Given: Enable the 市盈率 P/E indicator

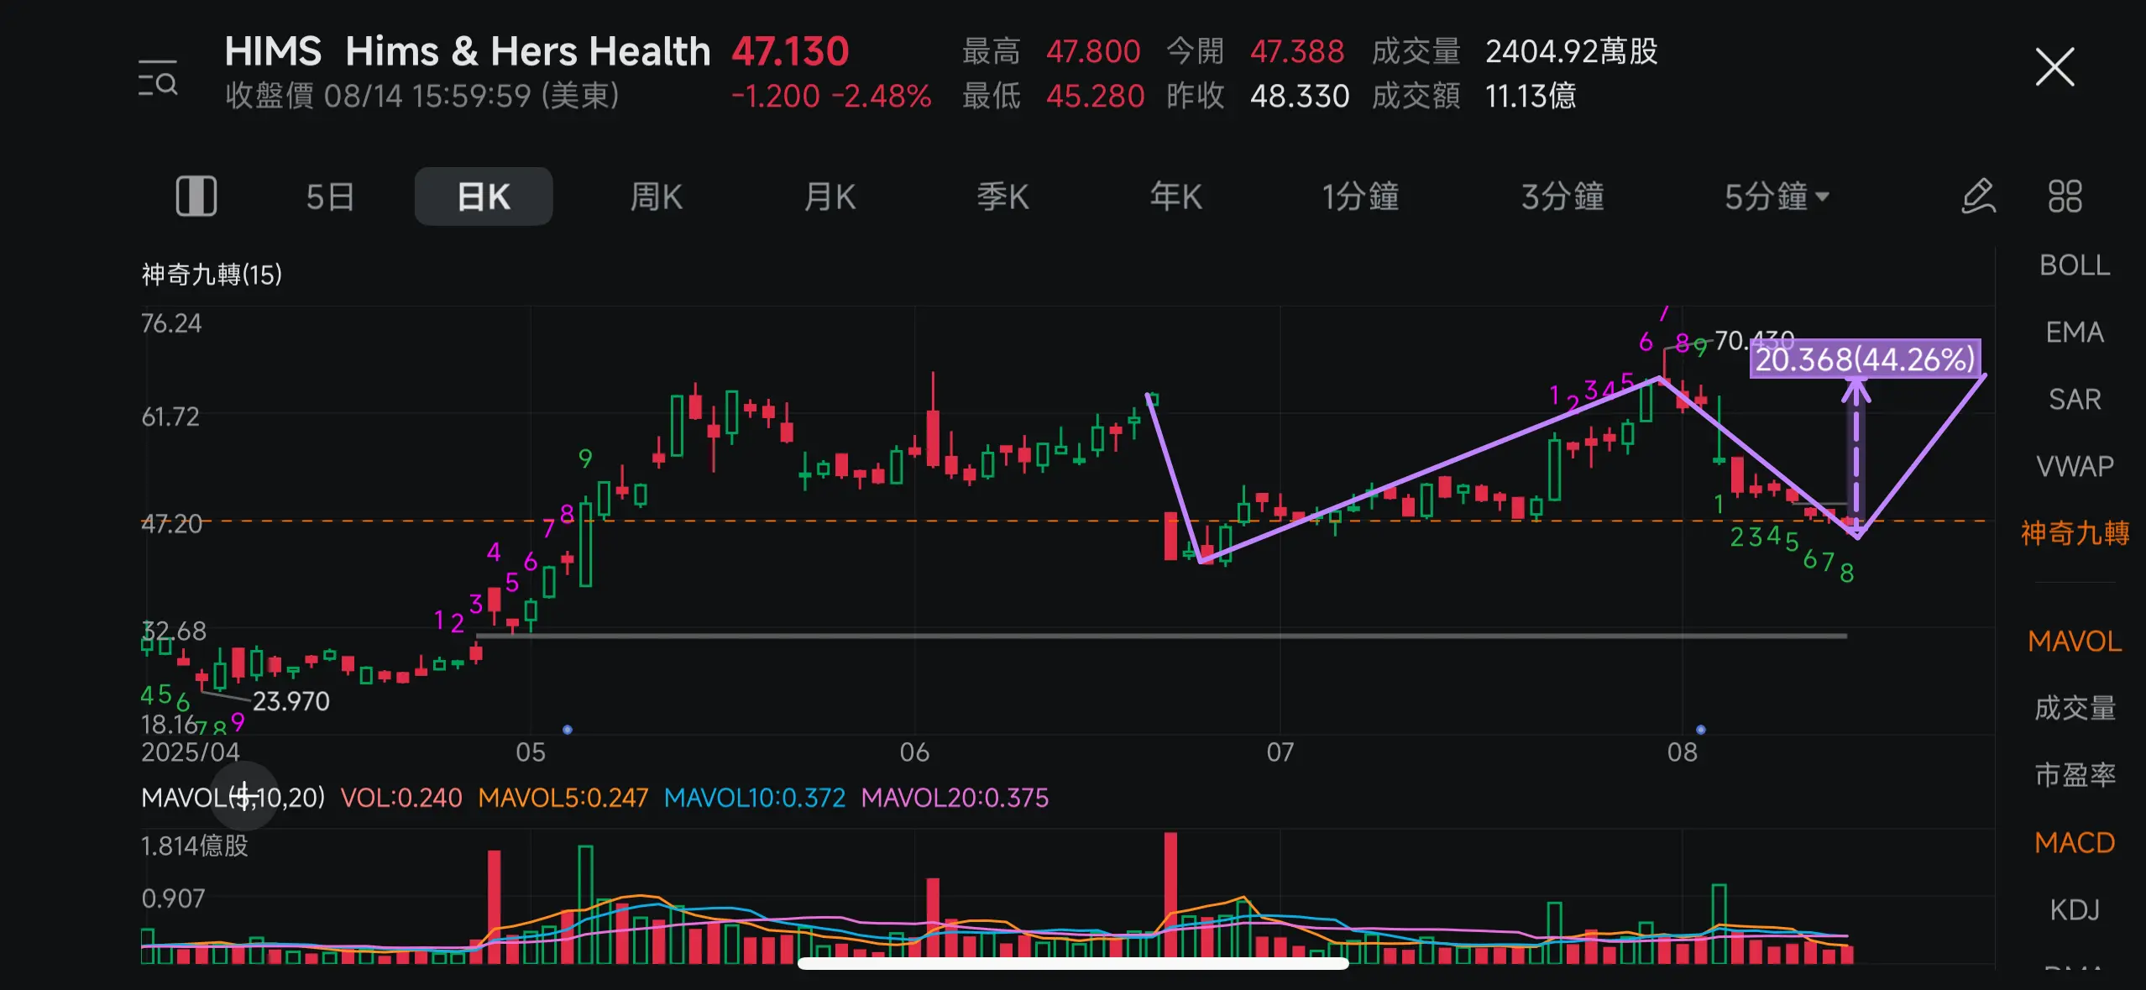Looking at the screenshot, I should point(2075,775).
